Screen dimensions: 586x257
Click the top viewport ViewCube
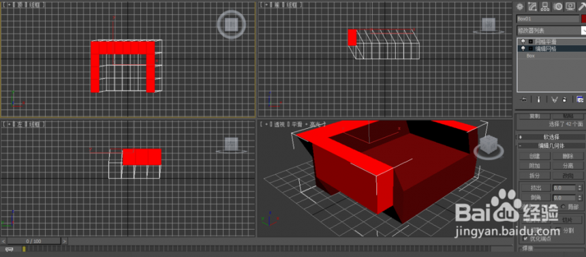pos(232,25)
